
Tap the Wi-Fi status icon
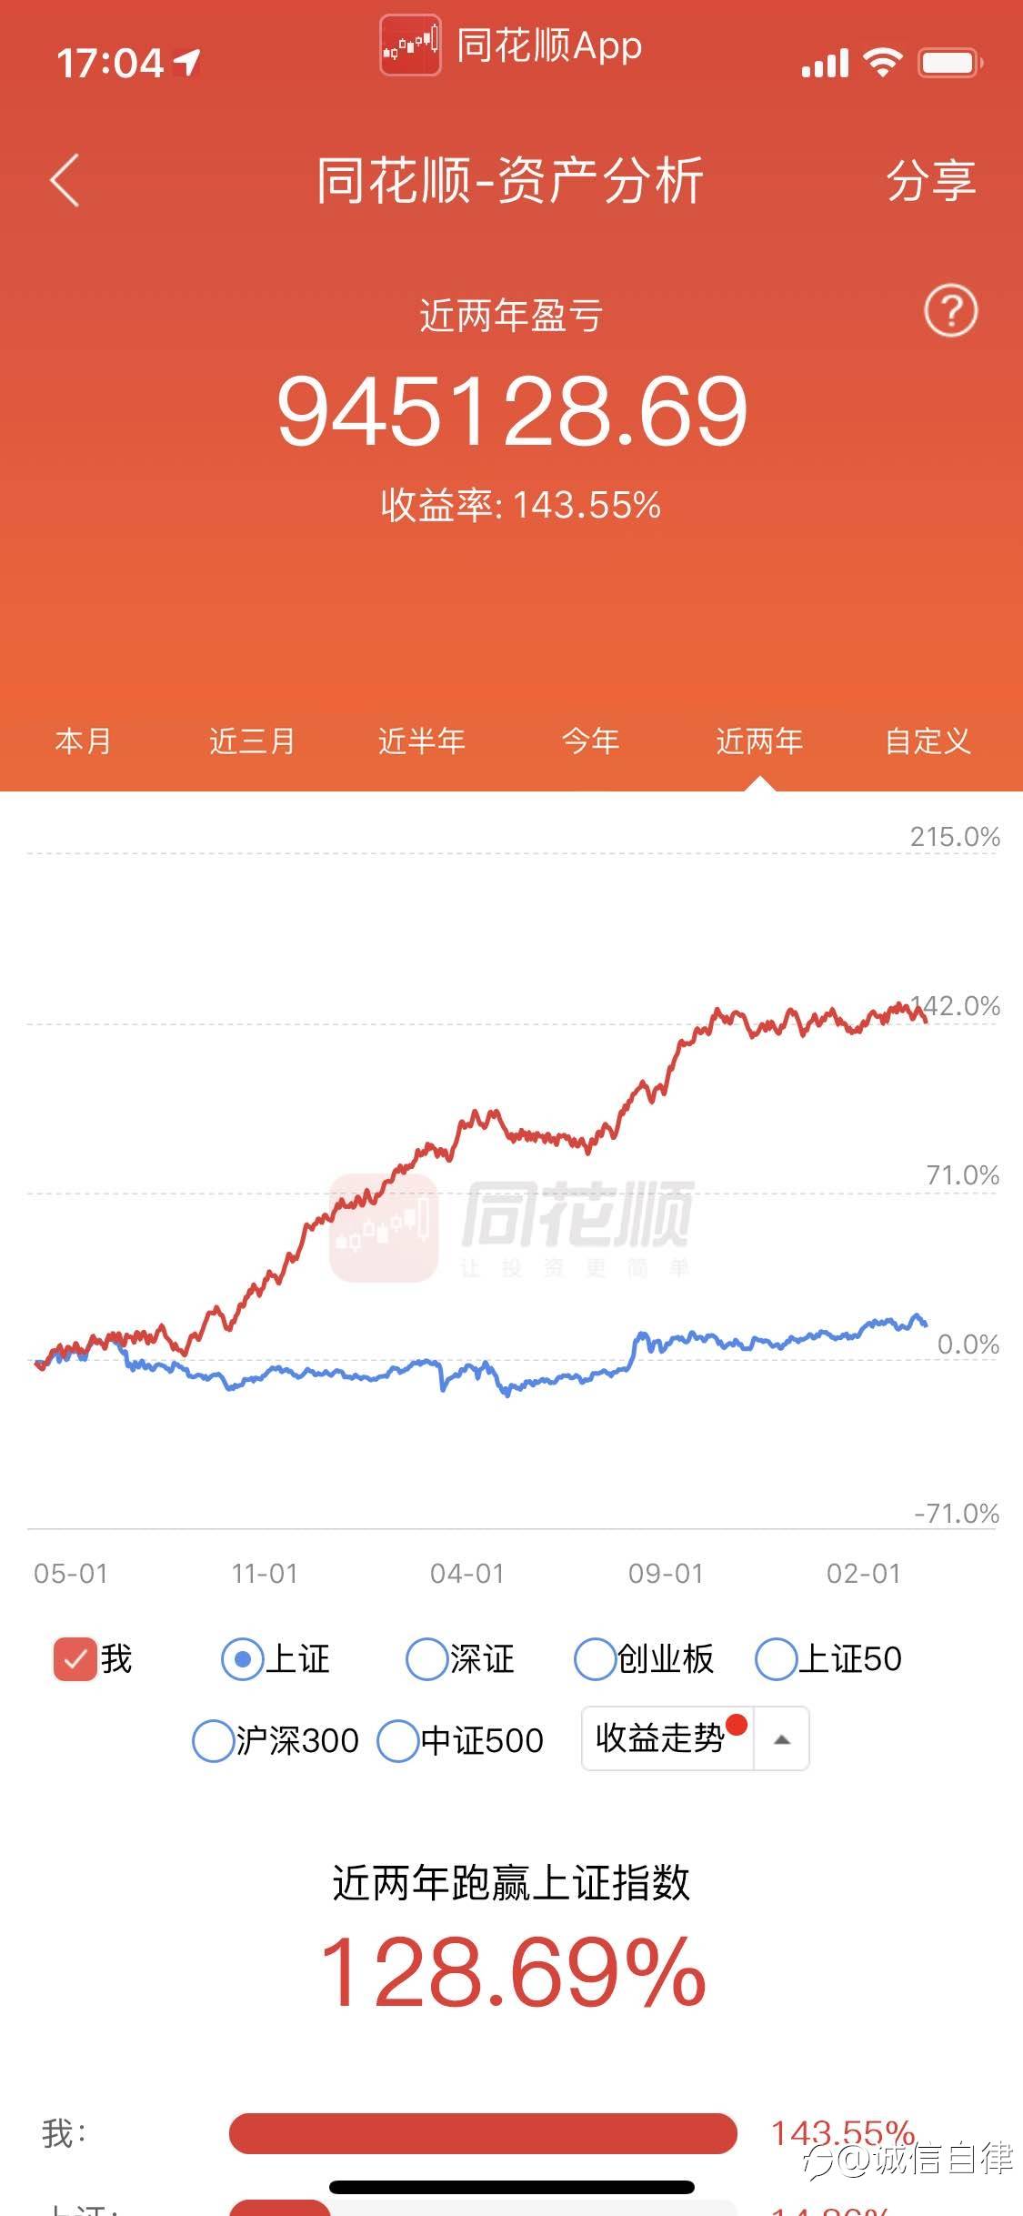pos(881,63)
